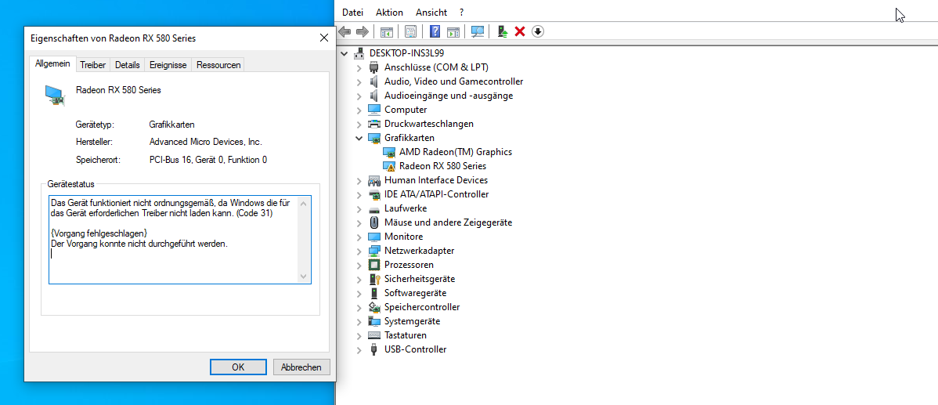This screenshot has width=938, height=405.
Task: Click the Radeon icon in properties dialog
Action: [x=55, y=95]
